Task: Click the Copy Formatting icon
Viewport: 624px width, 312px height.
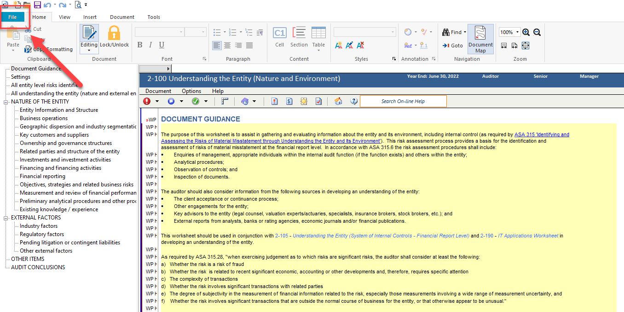Action: (x=29, y=49)
